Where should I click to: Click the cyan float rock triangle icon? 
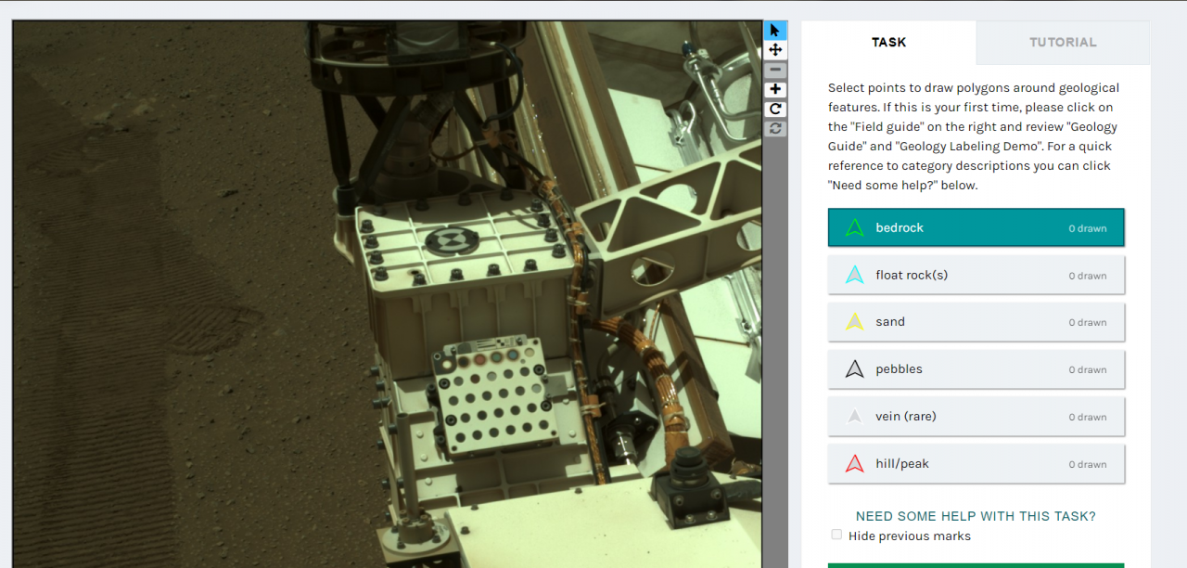click(855, 276)
